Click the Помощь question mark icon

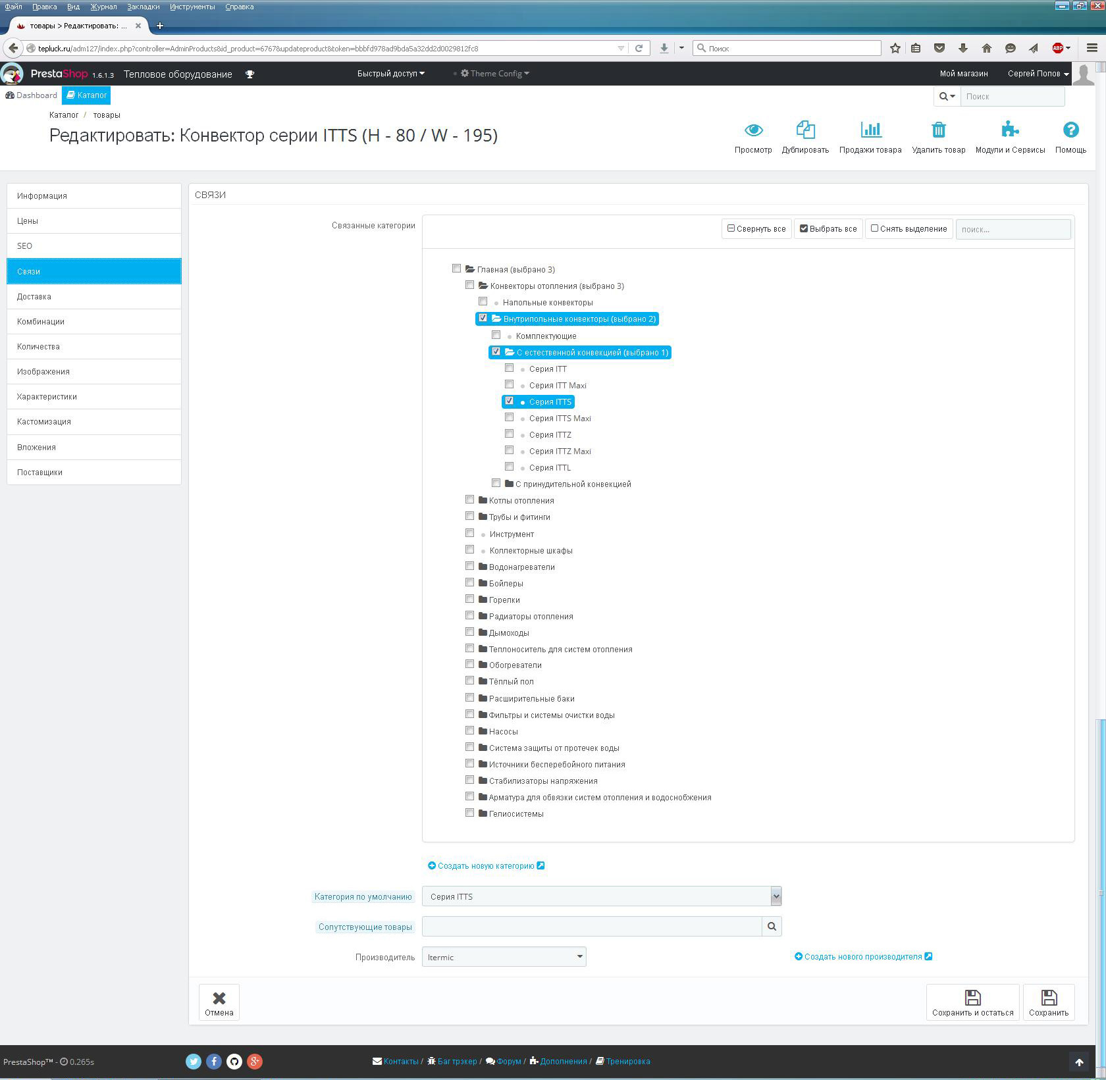tap(1070, 130)
